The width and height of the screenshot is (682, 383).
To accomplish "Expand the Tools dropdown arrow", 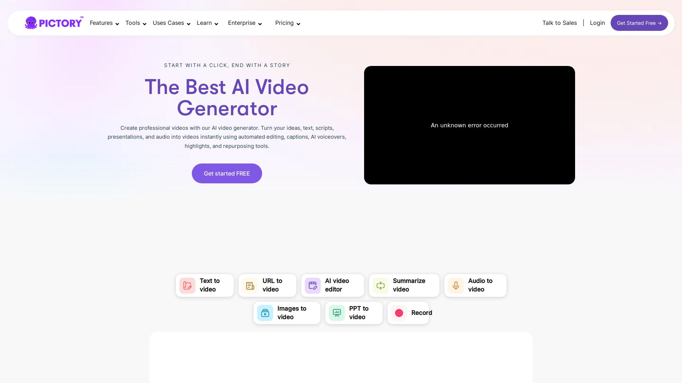I will (145, 24).
